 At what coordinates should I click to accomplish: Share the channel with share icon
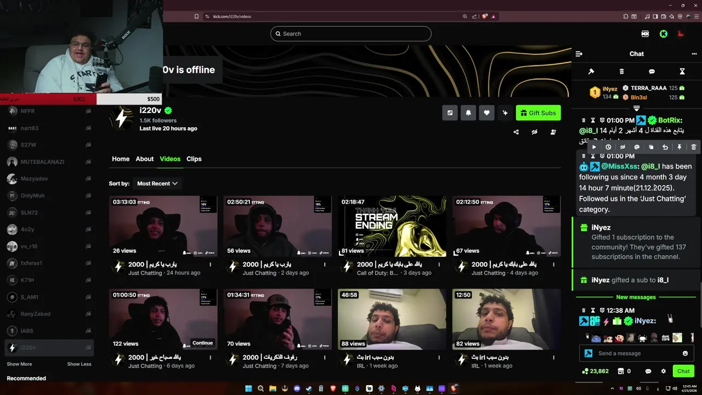point(516,132)
